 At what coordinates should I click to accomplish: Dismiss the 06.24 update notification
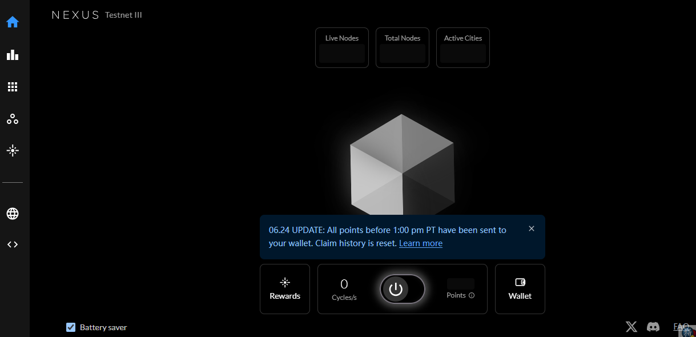(532, 228)
